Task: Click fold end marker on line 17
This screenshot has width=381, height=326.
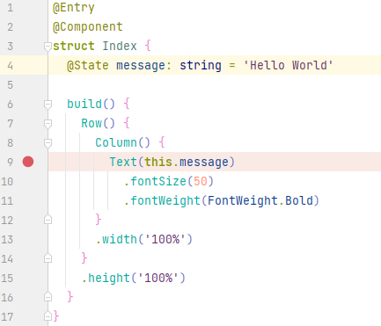Action: point(48,316)
